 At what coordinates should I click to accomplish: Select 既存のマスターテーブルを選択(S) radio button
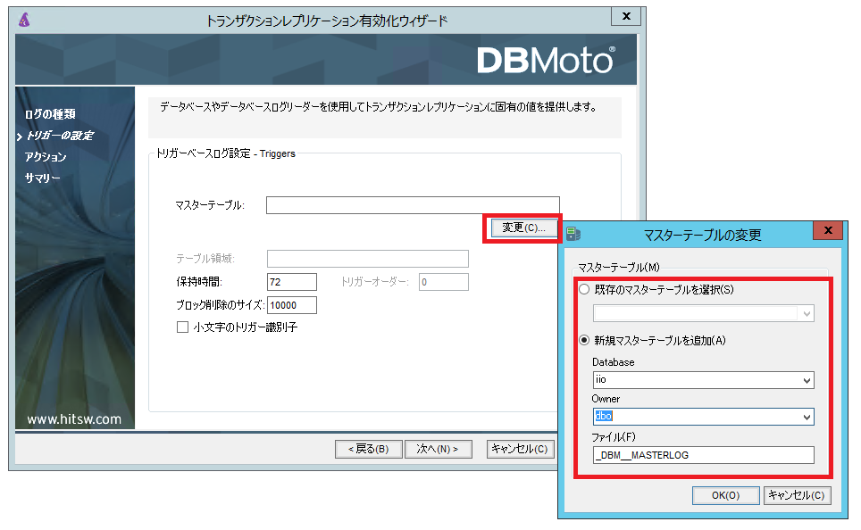coord(584,290)
